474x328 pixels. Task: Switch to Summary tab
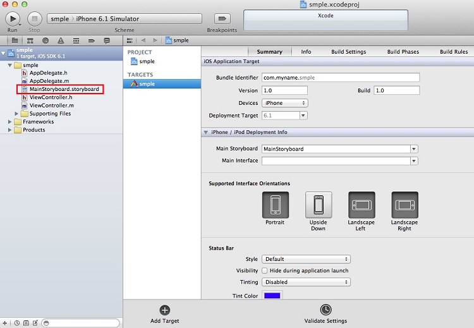tap(270, 52)
